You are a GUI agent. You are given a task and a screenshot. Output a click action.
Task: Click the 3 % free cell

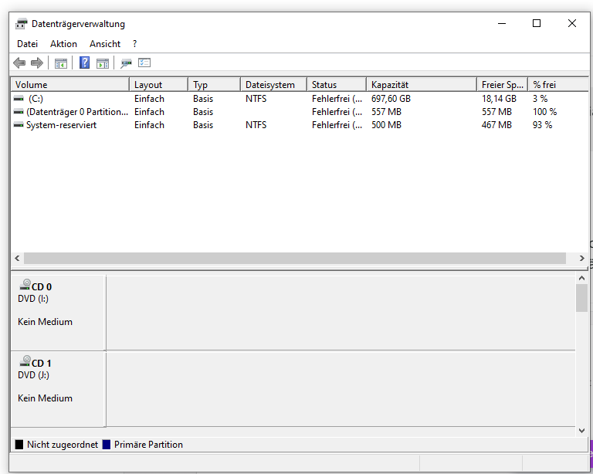click(540, 99)
